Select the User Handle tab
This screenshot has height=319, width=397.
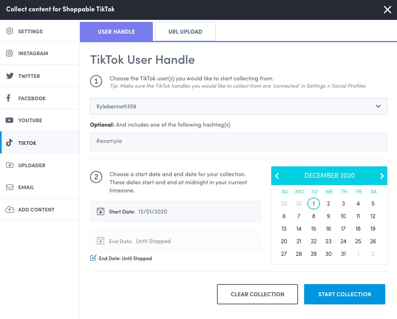tap(116, 32)
